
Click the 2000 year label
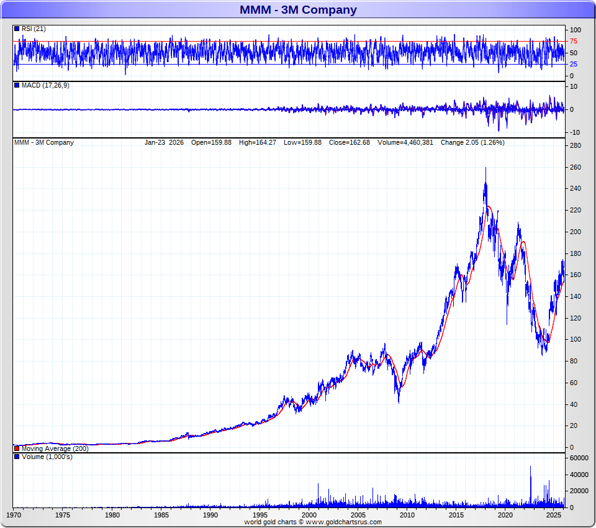[309, 515]
